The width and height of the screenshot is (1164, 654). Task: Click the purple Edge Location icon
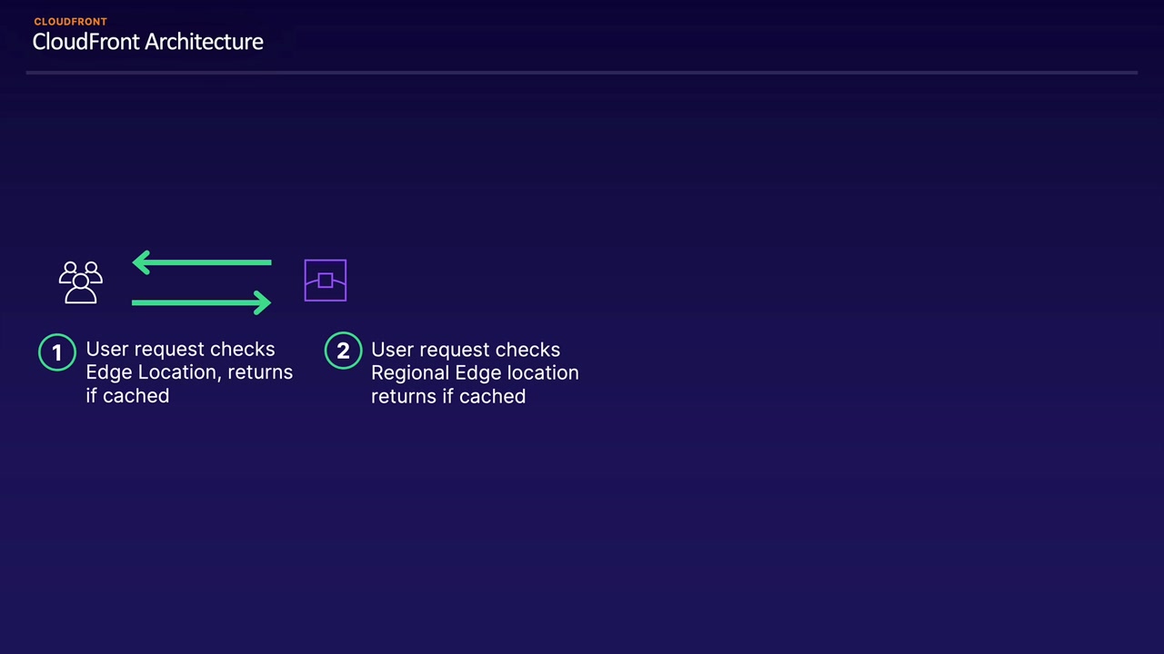[325, 280]
